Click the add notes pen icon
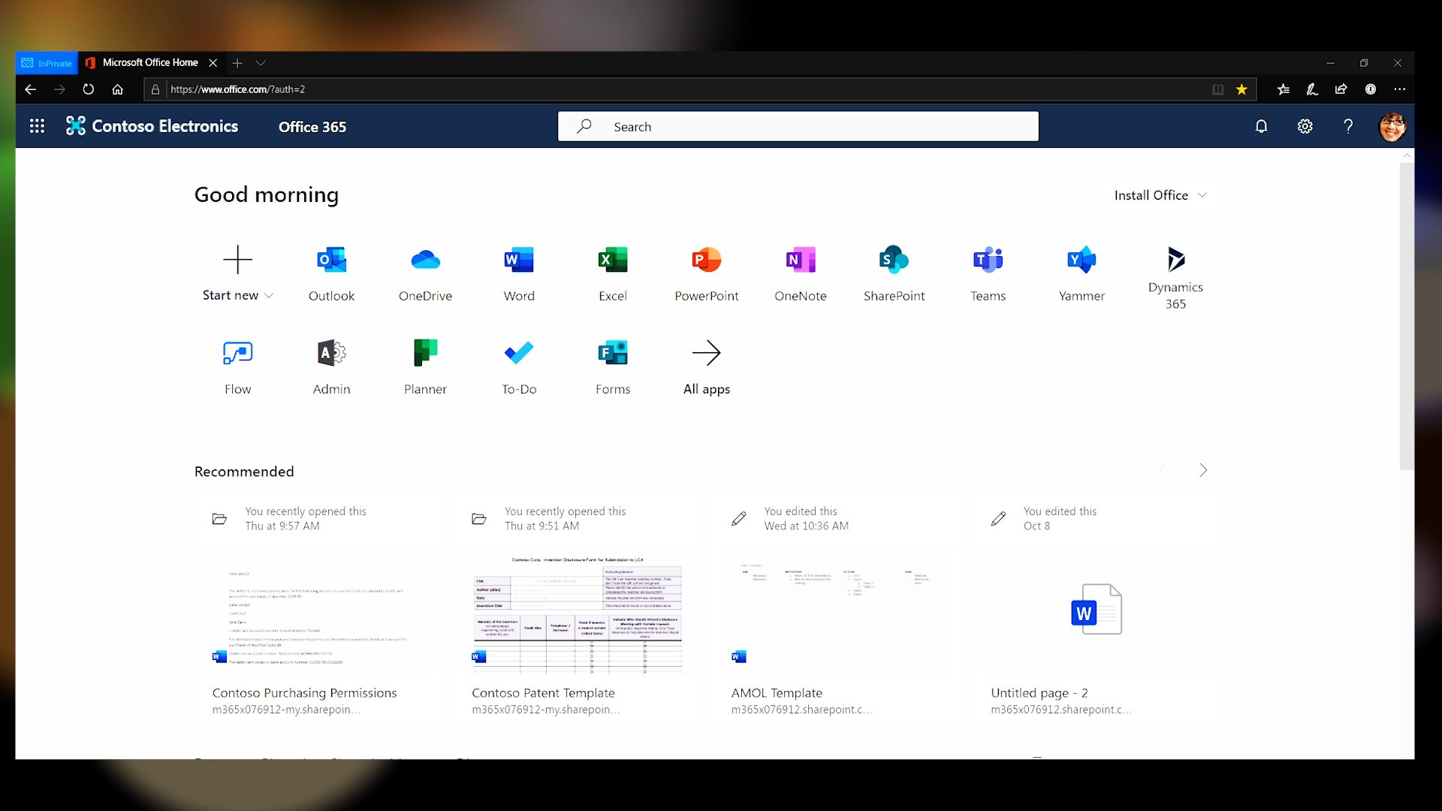Viewport: 1442px width, 811px height. tap(1312, 89)
